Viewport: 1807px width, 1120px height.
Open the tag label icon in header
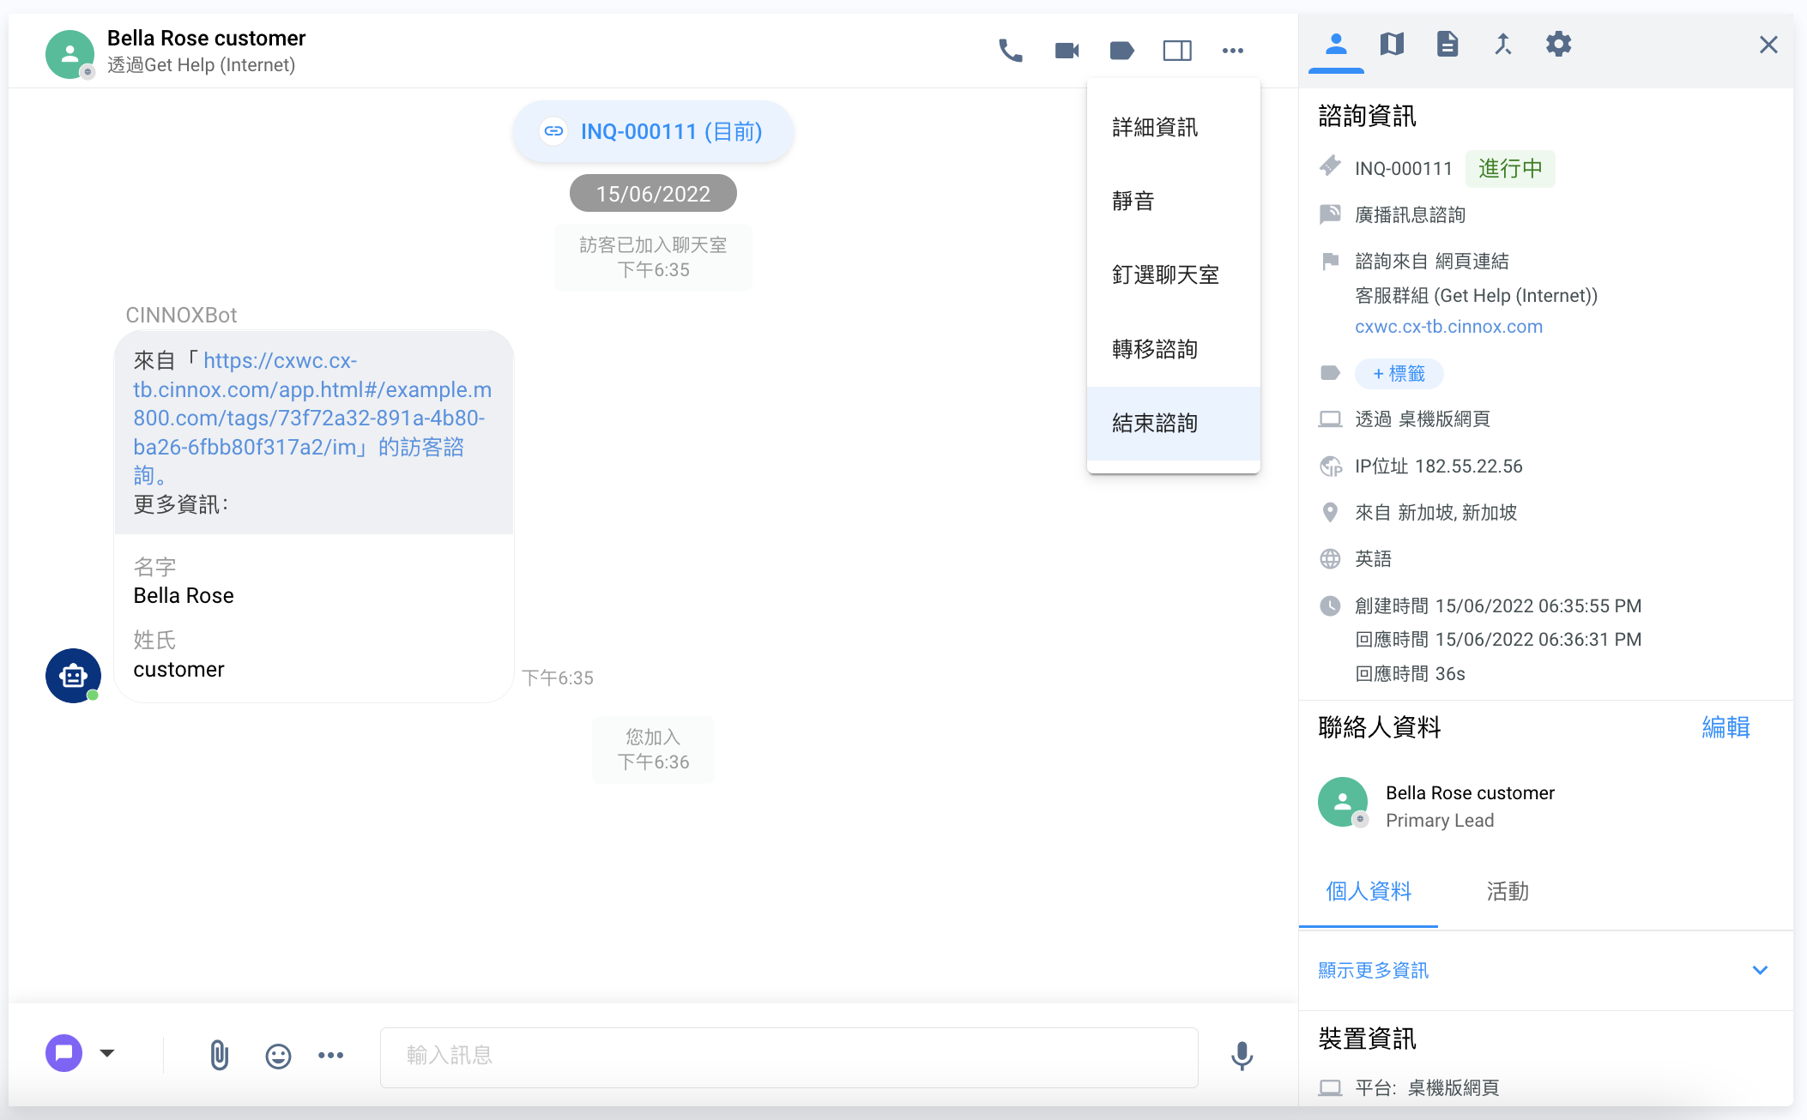[1121, 51]
